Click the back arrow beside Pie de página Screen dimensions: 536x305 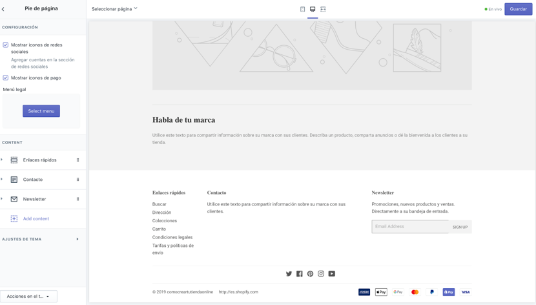3,9
